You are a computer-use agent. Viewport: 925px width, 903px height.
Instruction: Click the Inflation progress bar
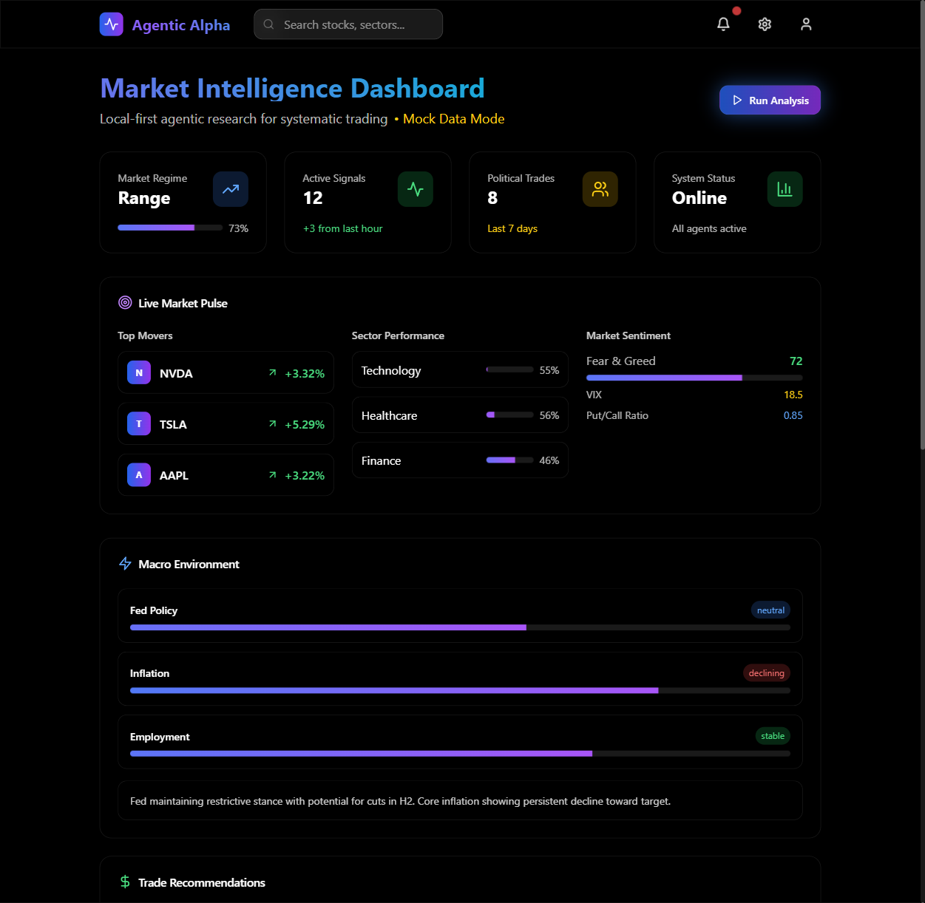460,690
